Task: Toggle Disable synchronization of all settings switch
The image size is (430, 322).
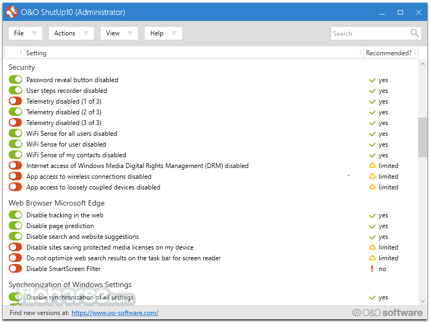Action: (16, 297)
